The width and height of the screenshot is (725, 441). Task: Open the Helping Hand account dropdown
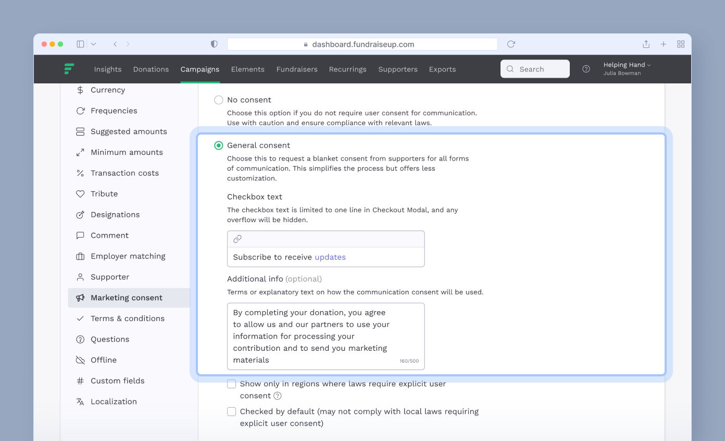pyautogui.click(x=626, y=65)
